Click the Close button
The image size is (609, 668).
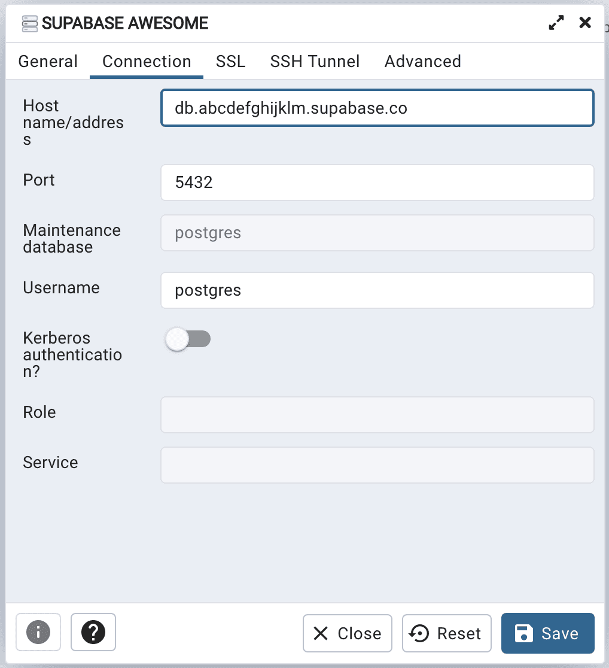(348, 633)
